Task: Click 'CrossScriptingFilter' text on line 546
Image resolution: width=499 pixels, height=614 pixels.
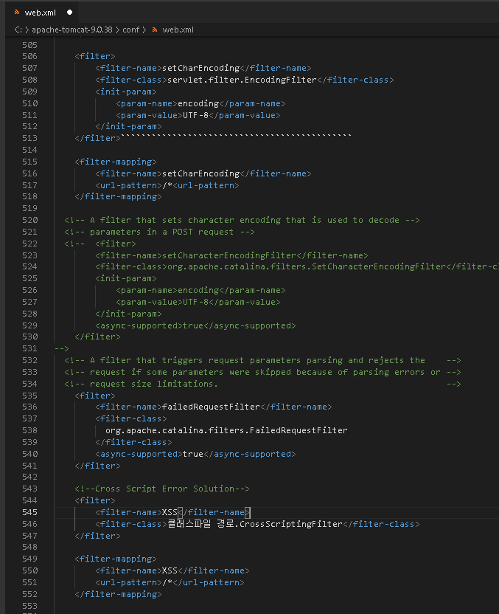Action: (291, 524)
